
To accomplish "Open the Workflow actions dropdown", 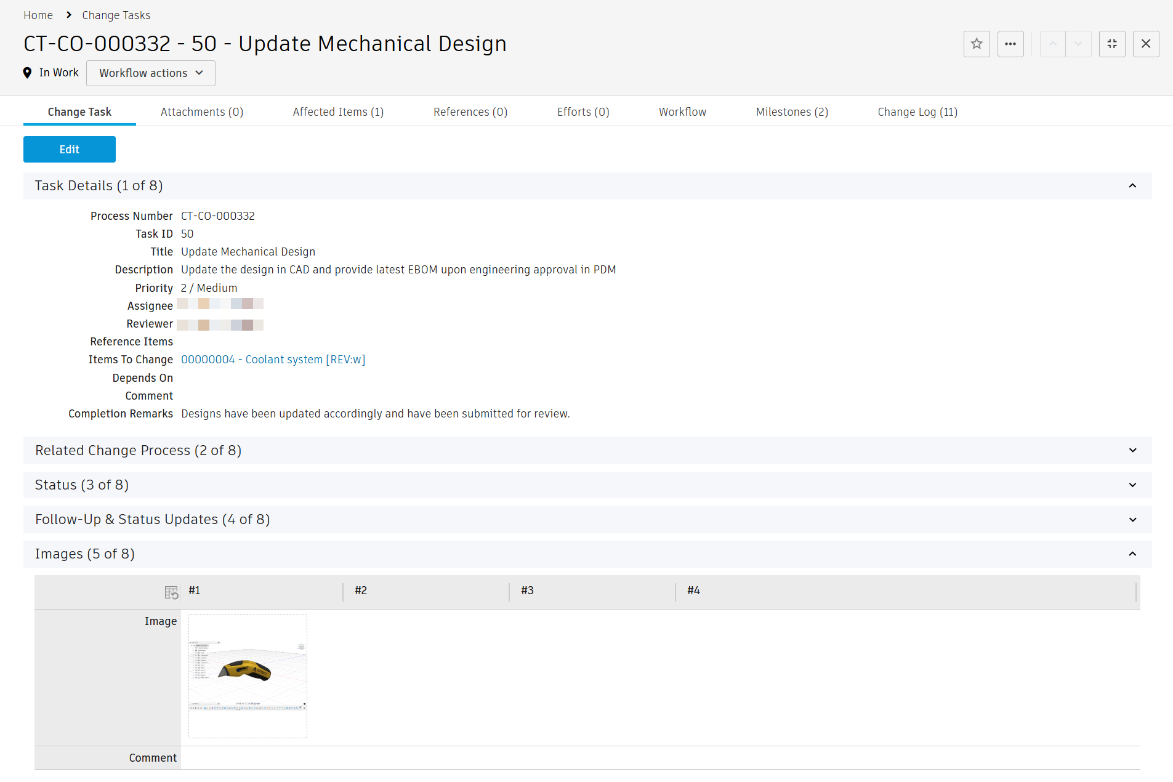I will tap(151, 73).
